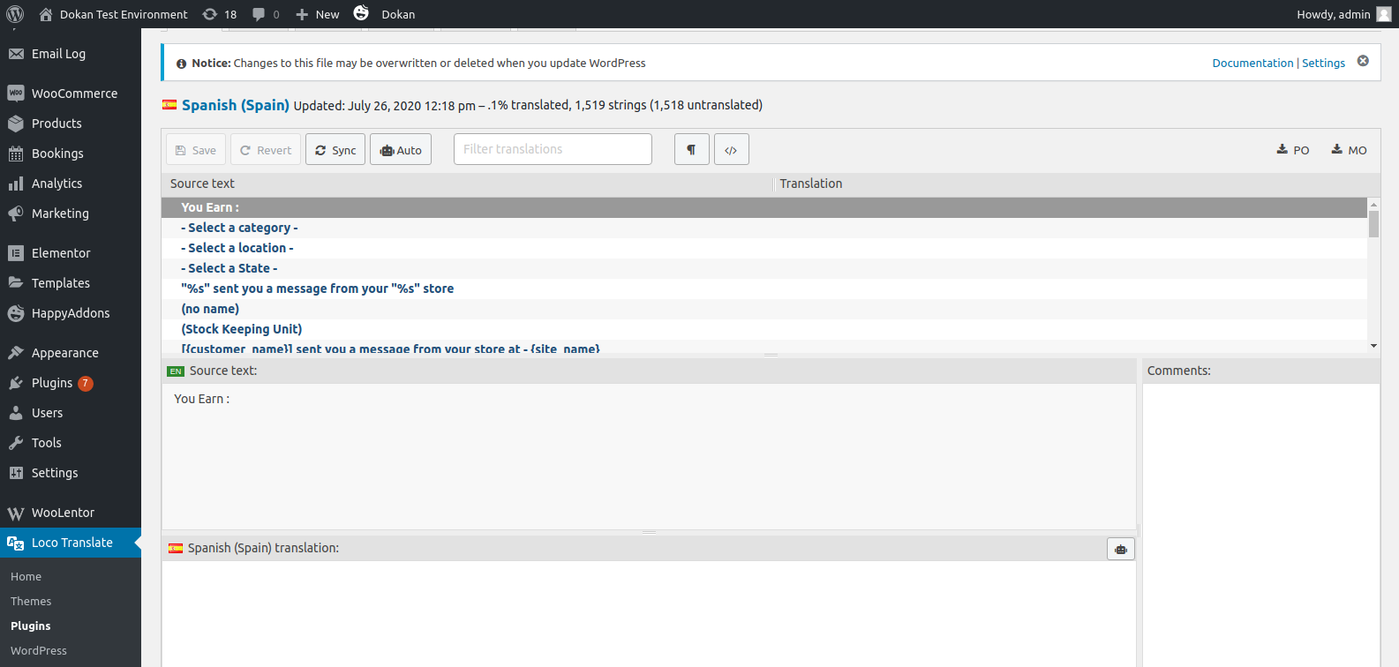Viewport: 1399px width, 667px height.
Task: Select '(Stock Keeping Unit)' string row
Action: click(764, 329)
